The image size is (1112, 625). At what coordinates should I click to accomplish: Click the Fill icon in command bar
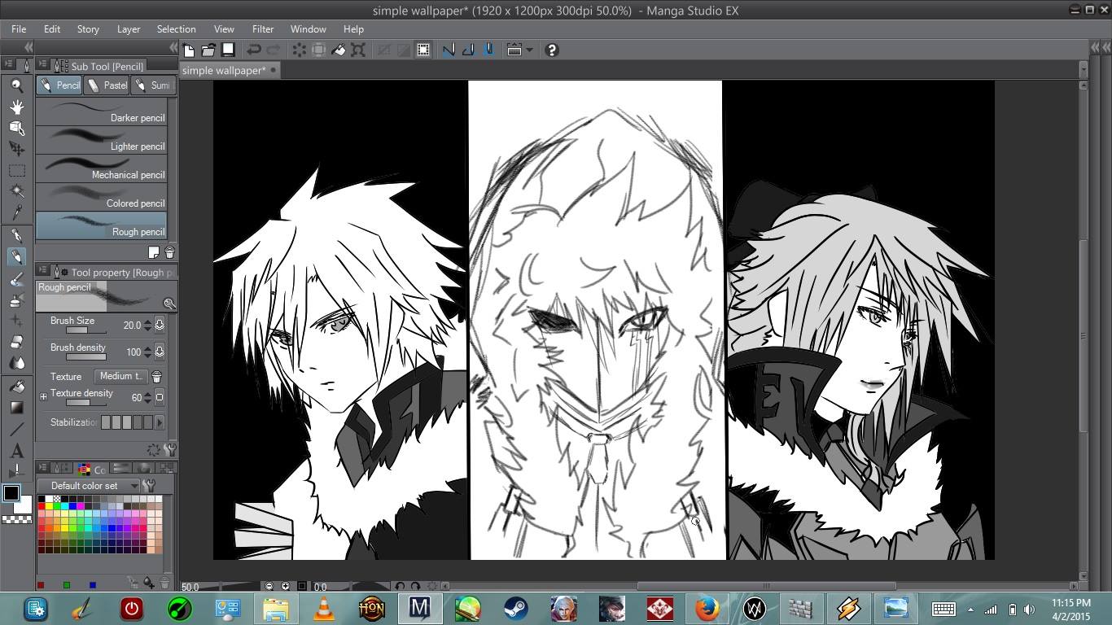tap(339, 50)
